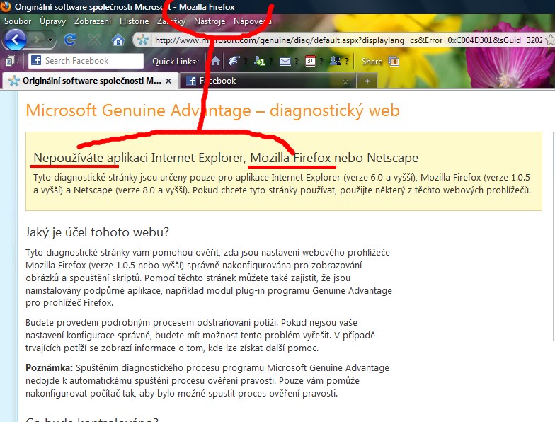The image size is (555, 422).
Task: Open the Historie menu
Action: point(135,21)
